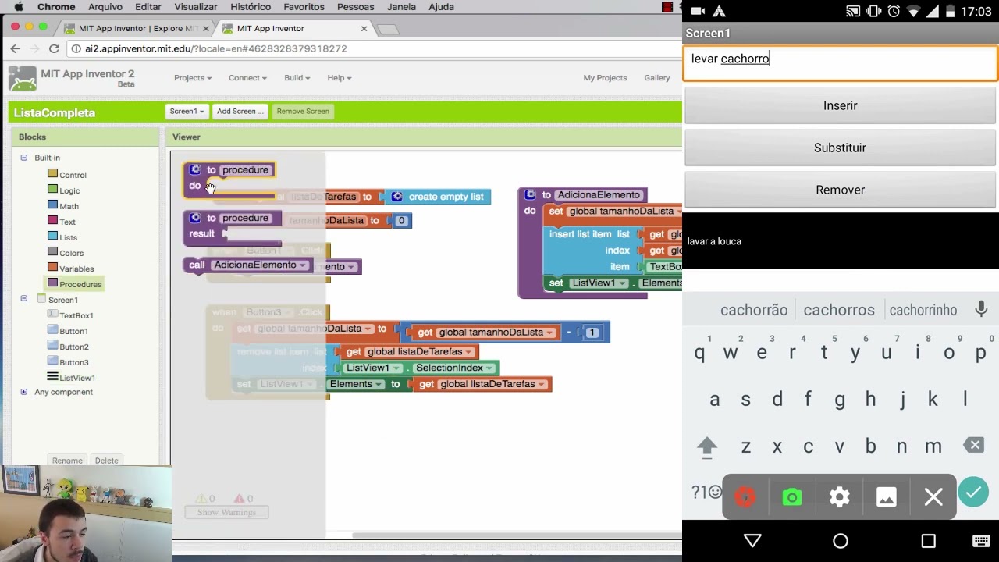Image resolution: width=999 pixels, height=562 pixels.
Task: Tap the Android back navigation triangle
Action: pyautogui.click(x=752, y=541)
